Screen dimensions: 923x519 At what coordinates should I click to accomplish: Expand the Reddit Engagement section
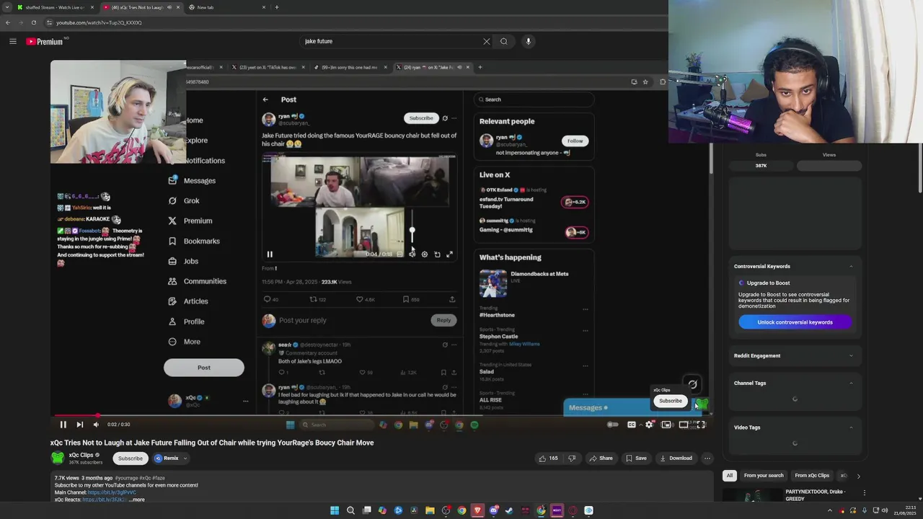tap(851, 355)
